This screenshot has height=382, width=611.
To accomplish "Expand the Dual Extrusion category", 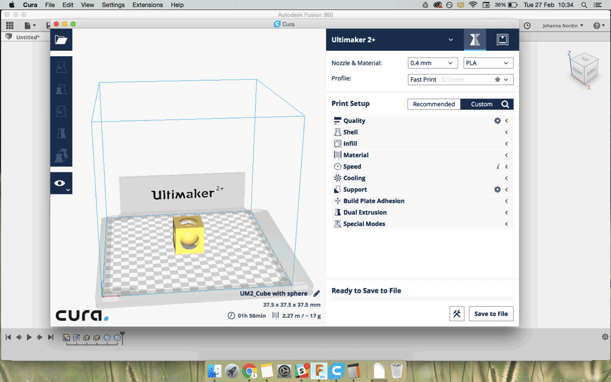I will point(422,213).
